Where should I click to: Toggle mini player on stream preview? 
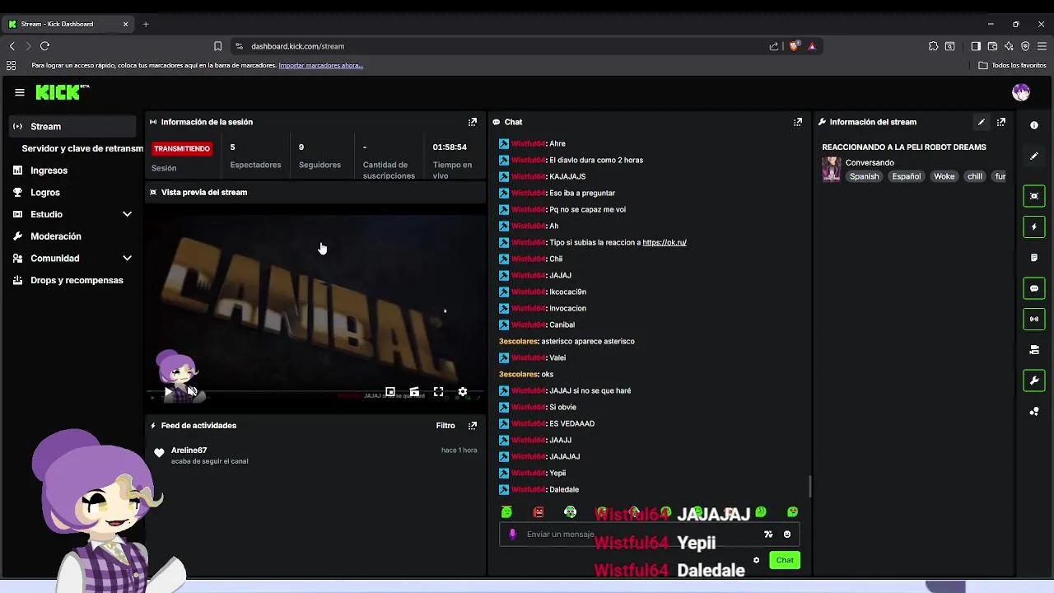click(390, 392)
